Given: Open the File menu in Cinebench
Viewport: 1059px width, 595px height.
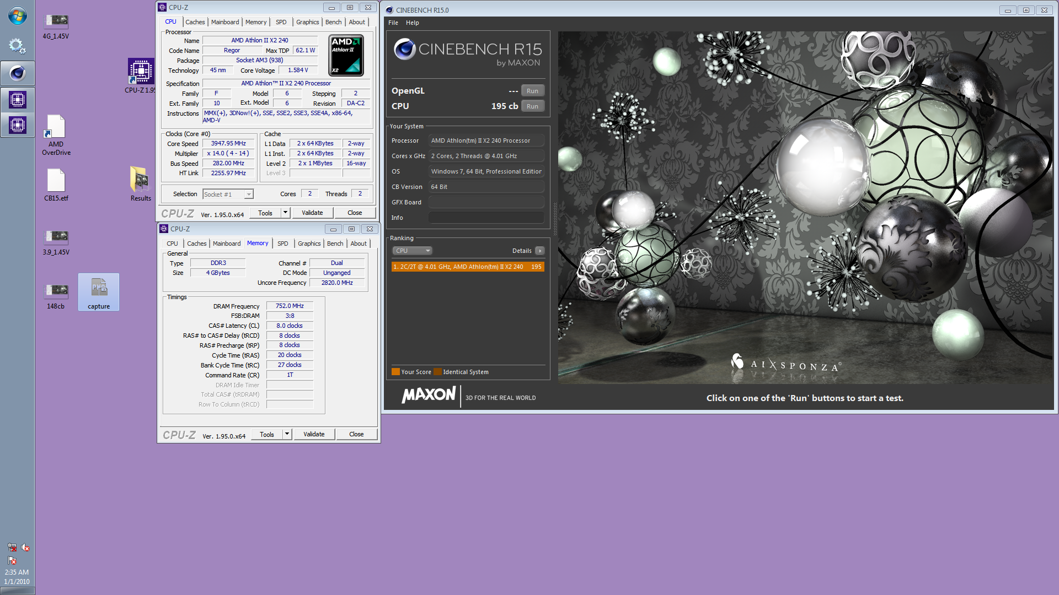Looking at the screenshot, I should [x=393, y=23].
